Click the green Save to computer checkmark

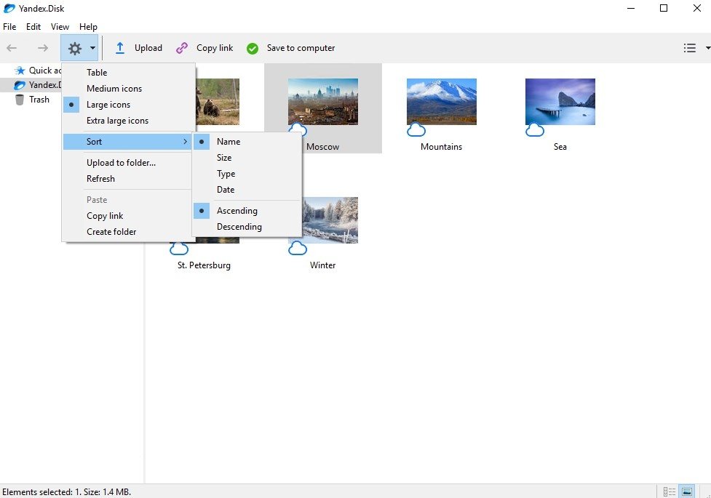[x=253, y=48]
